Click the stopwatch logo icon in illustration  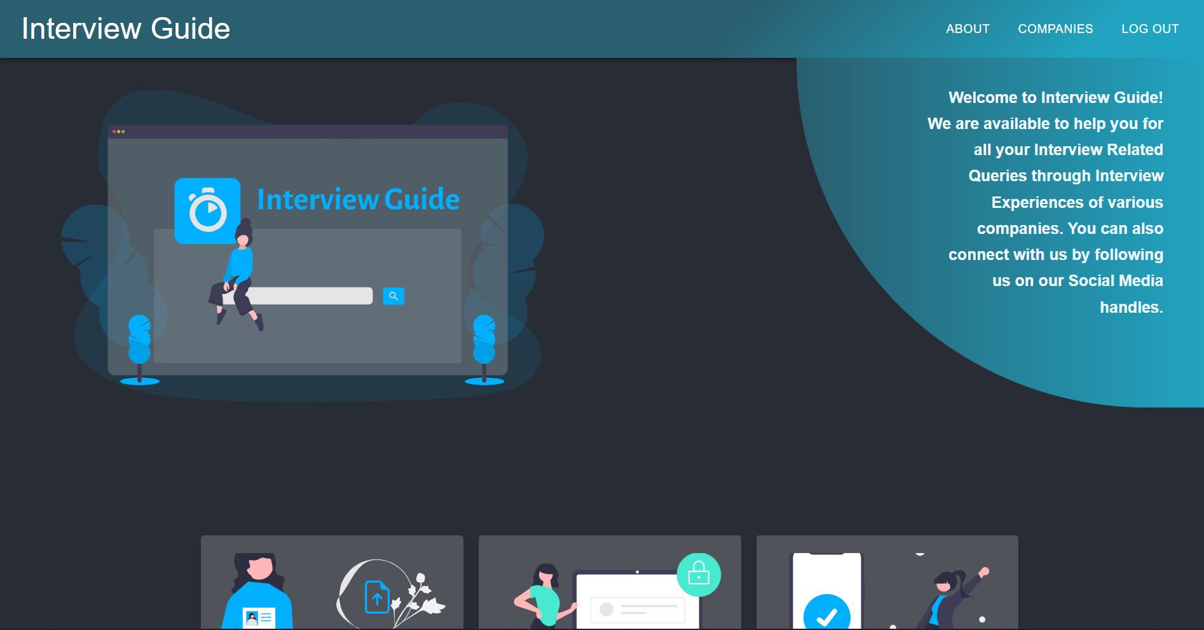pos(207,210)
